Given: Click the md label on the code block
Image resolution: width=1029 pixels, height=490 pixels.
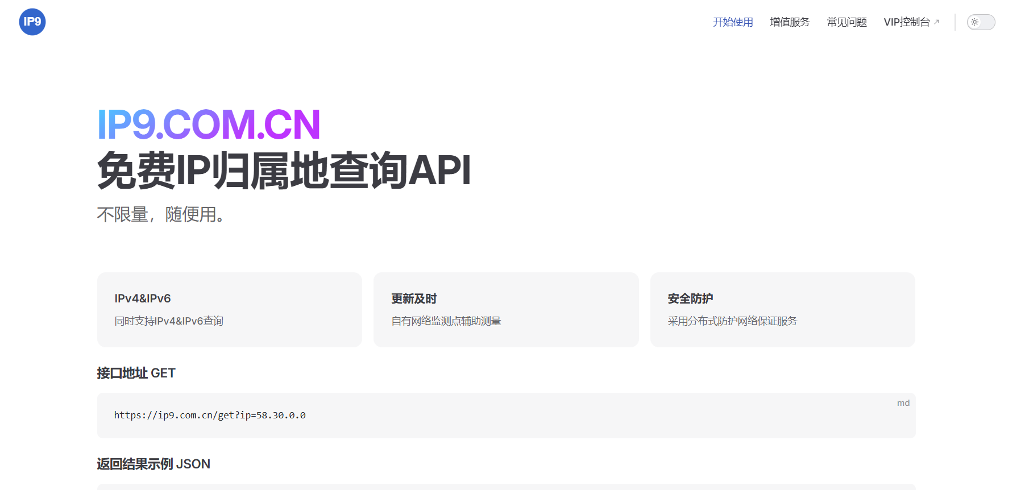Looking at the screenshot, I should 903,403.
